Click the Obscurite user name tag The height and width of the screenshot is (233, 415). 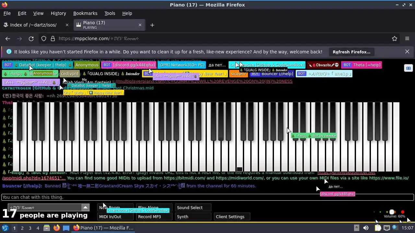pyautogui.click(x=323, y=65)
